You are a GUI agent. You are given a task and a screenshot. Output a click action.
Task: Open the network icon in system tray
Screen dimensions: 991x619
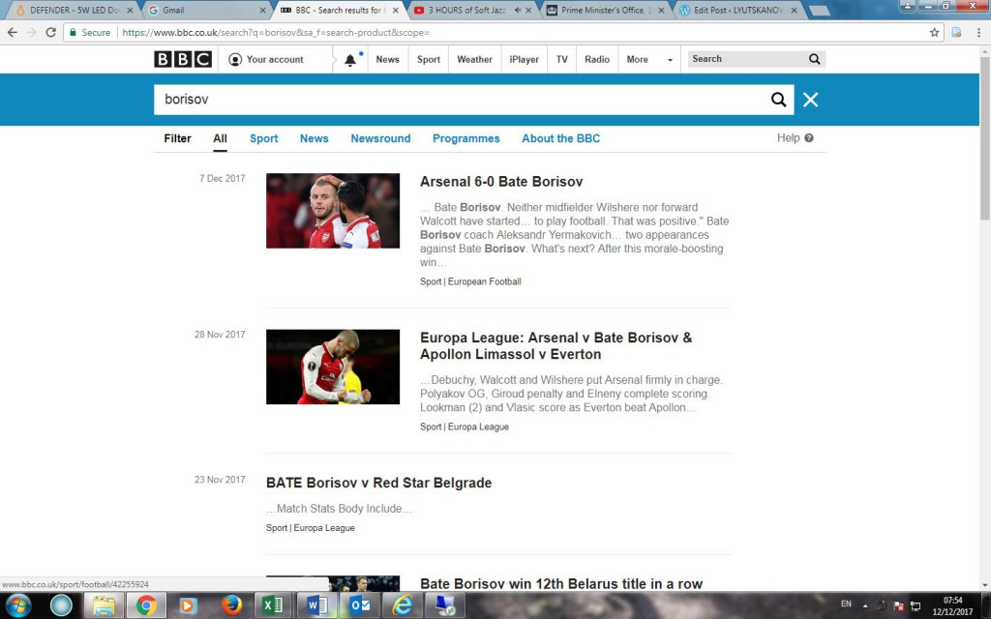916,606
